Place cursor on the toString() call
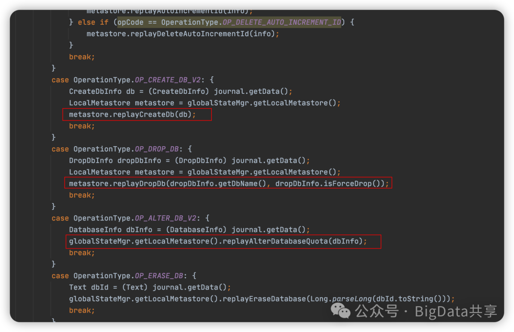The width and height of the screenshot is (514, 332). coord(420,299)
